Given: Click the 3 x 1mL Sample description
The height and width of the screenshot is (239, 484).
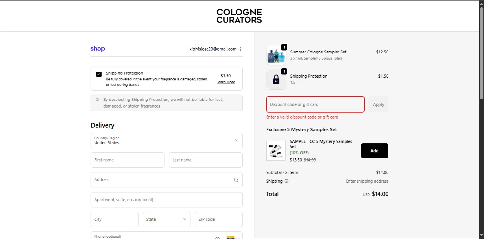Looking at the screenshot, I should [316, 58].
